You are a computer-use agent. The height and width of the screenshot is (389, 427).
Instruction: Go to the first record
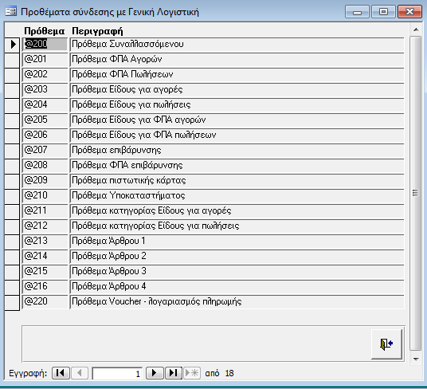pyautogui.click(x=61, y=372)
